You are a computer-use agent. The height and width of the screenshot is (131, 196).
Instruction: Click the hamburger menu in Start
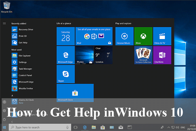click(x=5, y=23)
